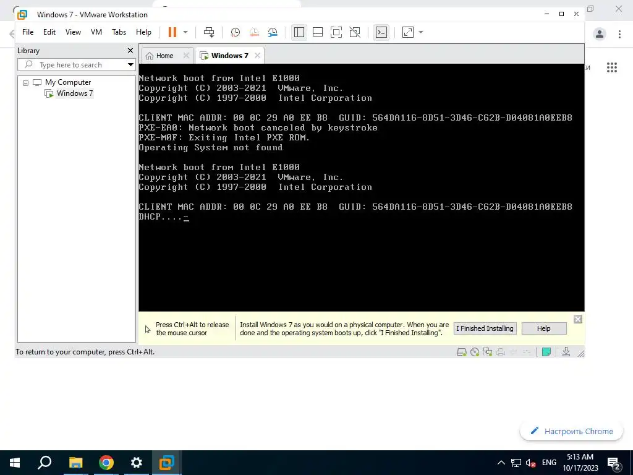This screenshot has width=633, height=475.
Task: Open the Google apps grid in Chrome
Action: 612,67
